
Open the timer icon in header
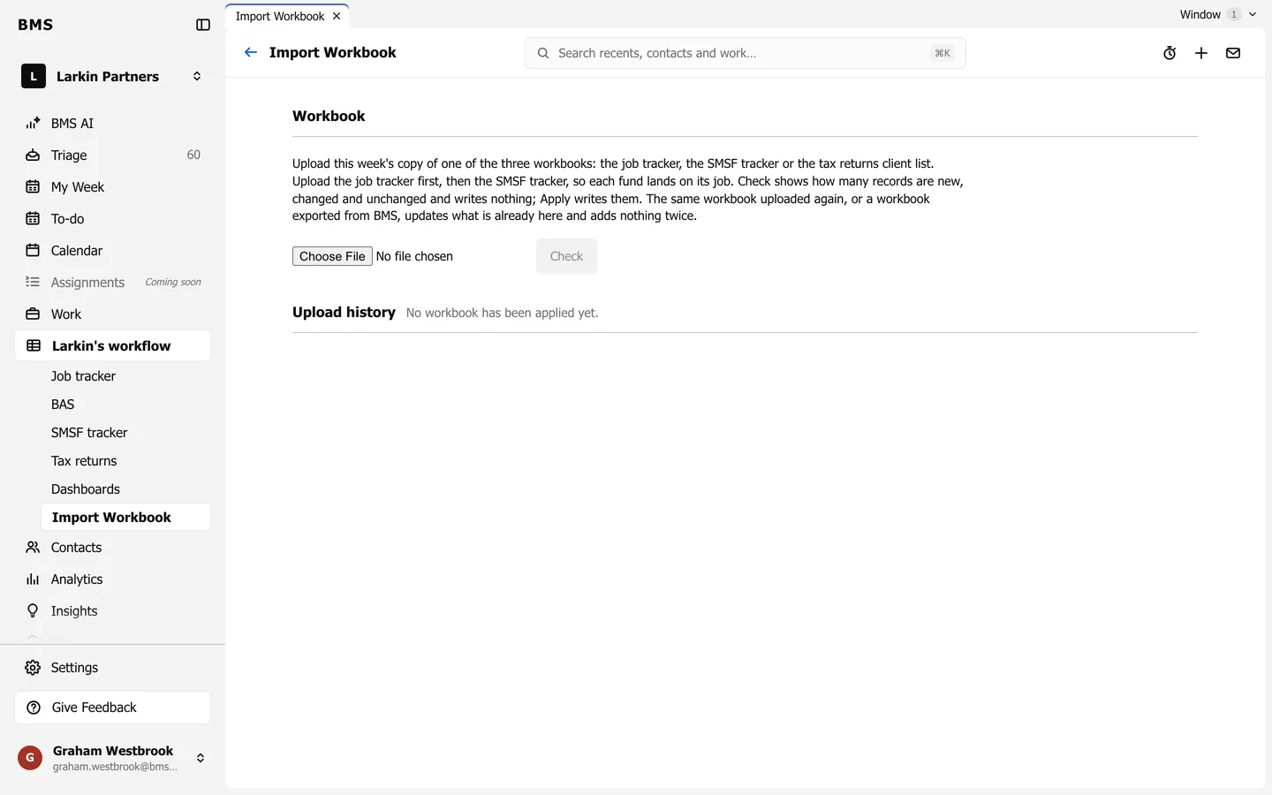tap(1170, 53)
